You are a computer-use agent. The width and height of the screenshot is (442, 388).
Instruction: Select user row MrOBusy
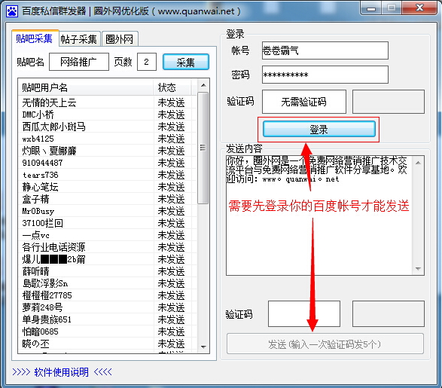pyautogui.click(x=107, y=211)
